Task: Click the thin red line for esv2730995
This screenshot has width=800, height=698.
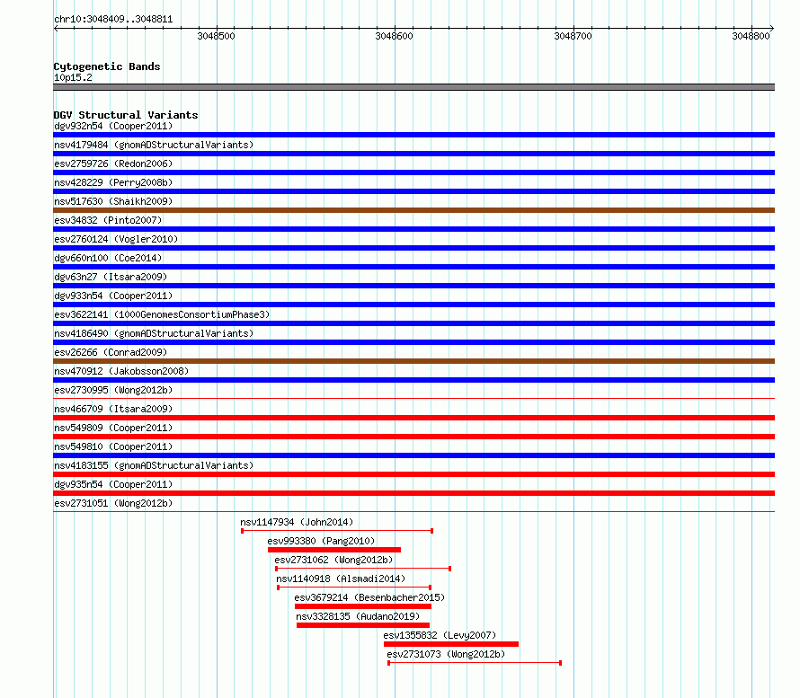Action: (413, 399)
